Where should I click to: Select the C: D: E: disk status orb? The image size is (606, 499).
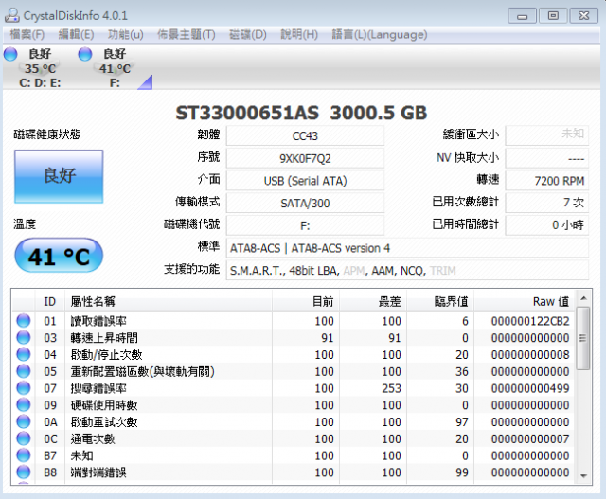[10, 54]
